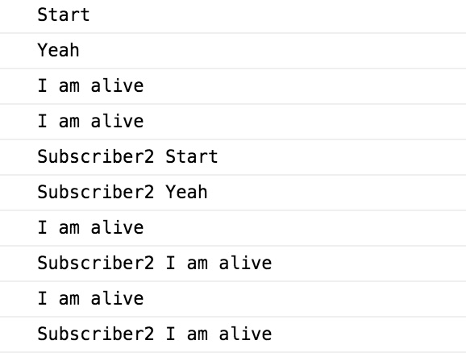Select the 'I am alive' line below 'Subscriber2 Yeah'
The image size is (466, 353).
(233, 228)
